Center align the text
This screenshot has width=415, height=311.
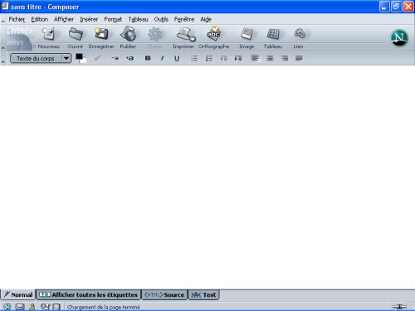(270, 58)
